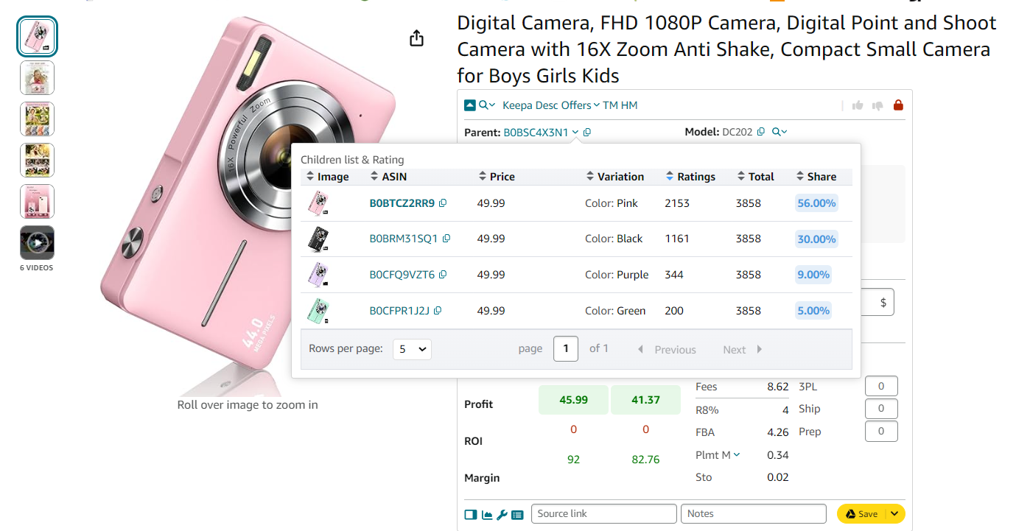This screenshot has height=531, width=1030.
Task: Copy parent ASIN using clipboard icon
Action: (586, 131)
